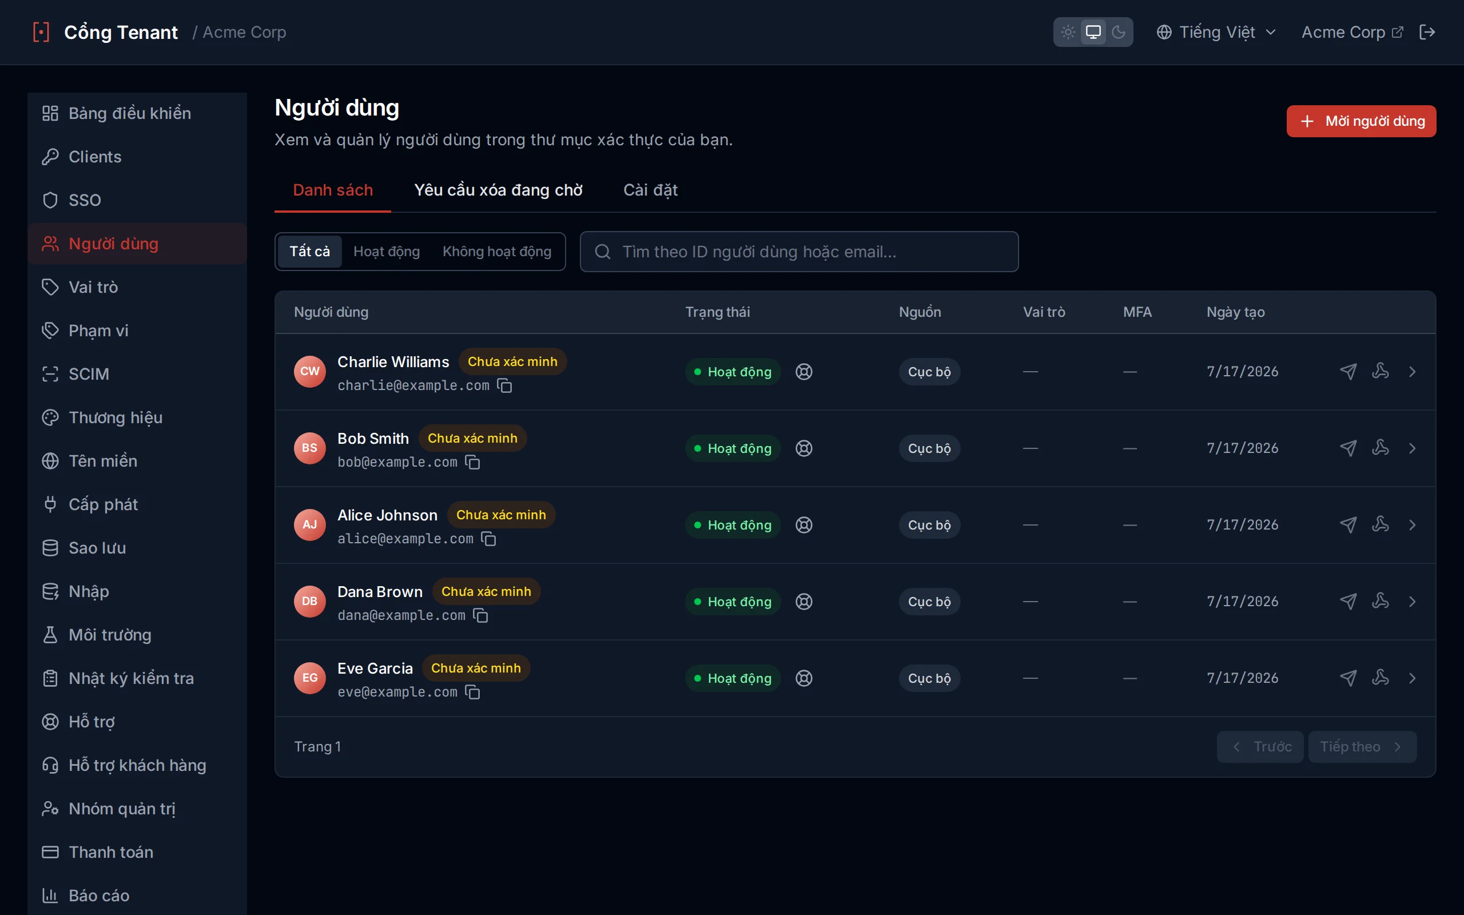Switch to Cài đặt tab

coord(650,190)
